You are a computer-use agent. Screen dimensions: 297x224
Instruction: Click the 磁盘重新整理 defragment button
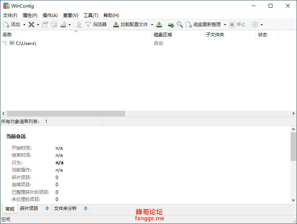point(203,25)
